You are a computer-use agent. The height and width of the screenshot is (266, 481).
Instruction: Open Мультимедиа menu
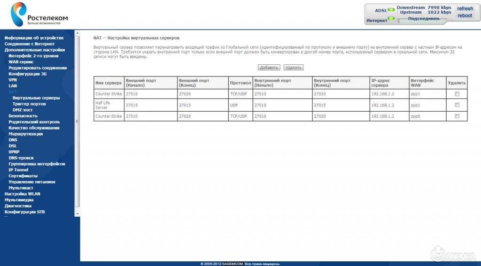(19, 200)
